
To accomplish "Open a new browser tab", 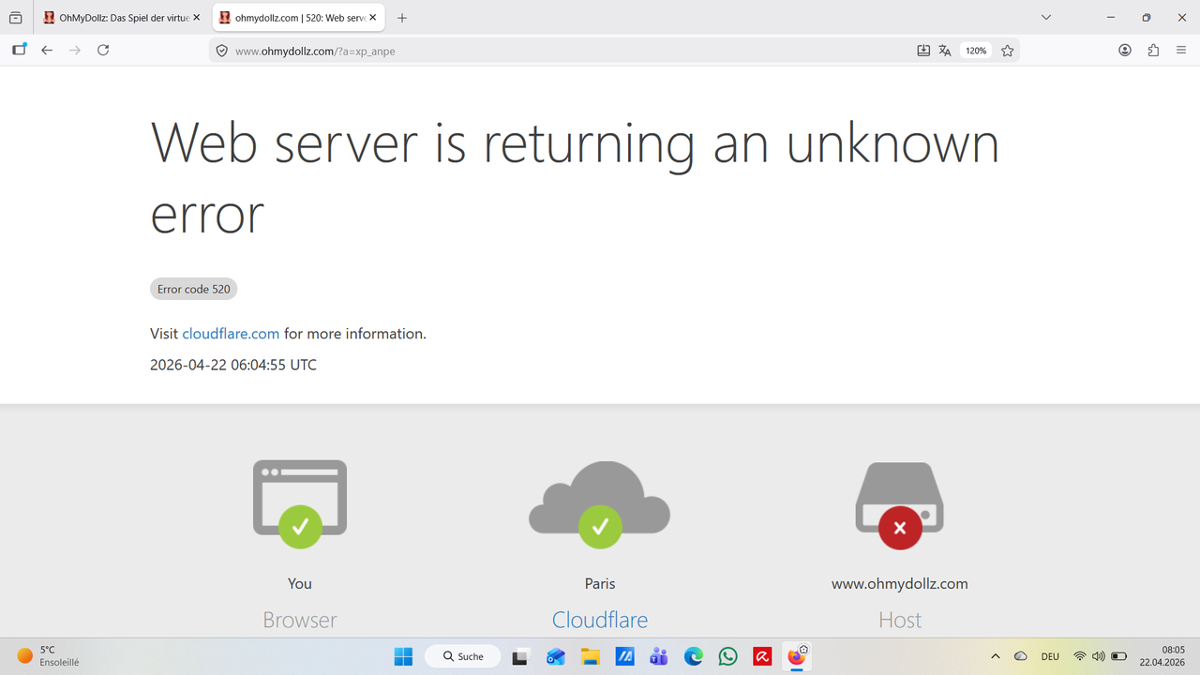I will coord(402,18).
